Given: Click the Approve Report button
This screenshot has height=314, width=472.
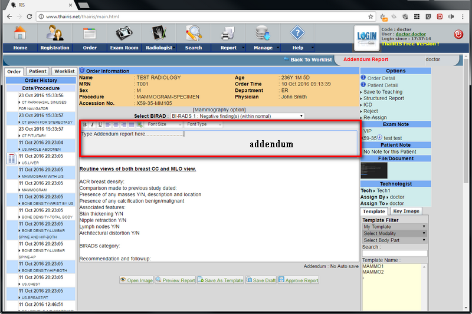Looking at the screenshot, I should (x=298, y=280).
